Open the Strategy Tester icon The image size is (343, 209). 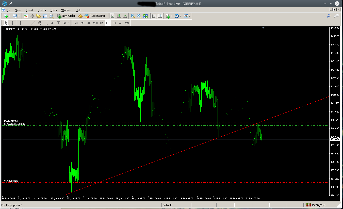tap(51, 16)
